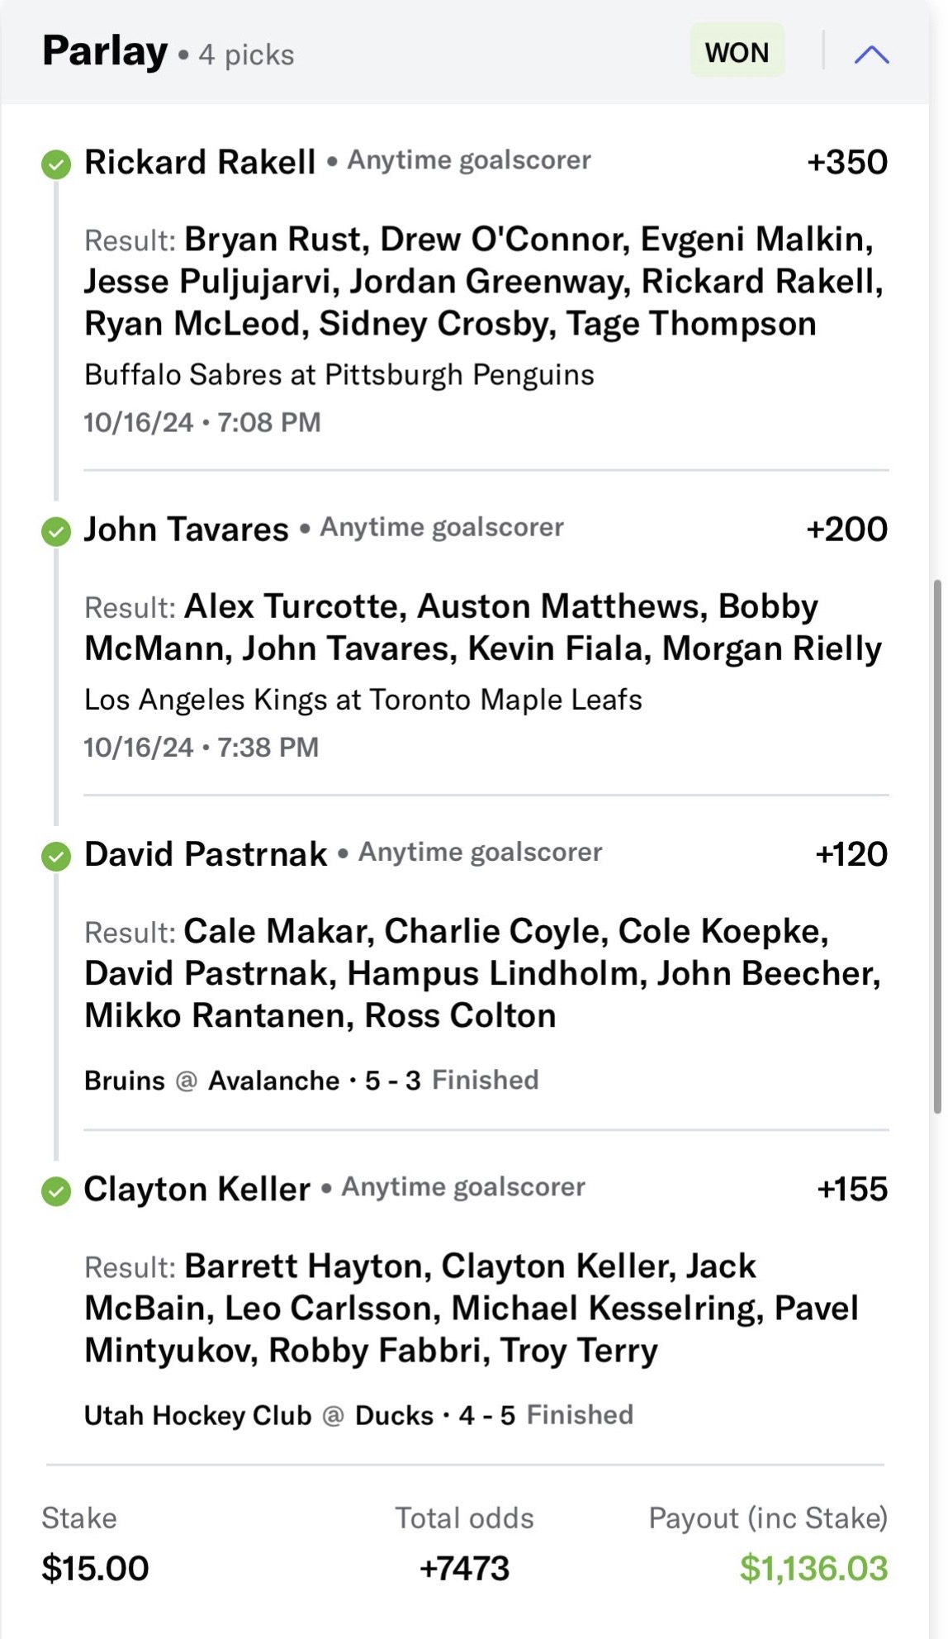Click the vertical scrollbar on the right edge
Screen dimensions: 948x1639
click(x=937, y=847)
